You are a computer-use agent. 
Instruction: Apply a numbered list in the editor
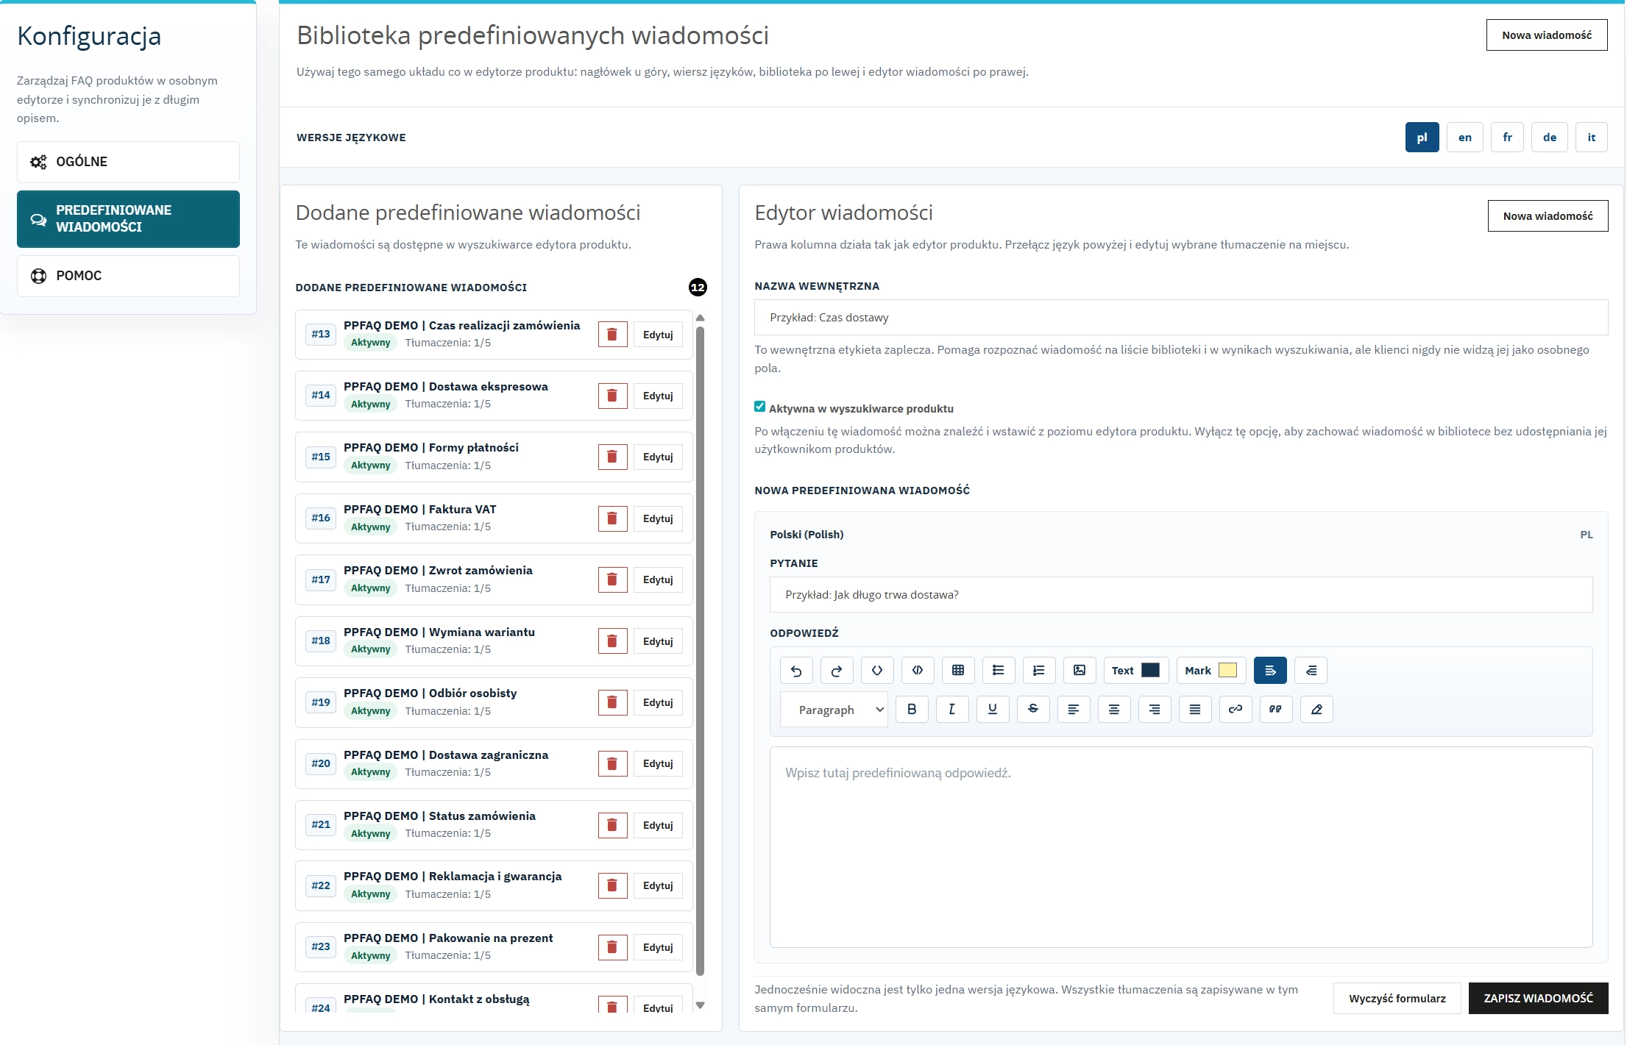[1039, 670]
